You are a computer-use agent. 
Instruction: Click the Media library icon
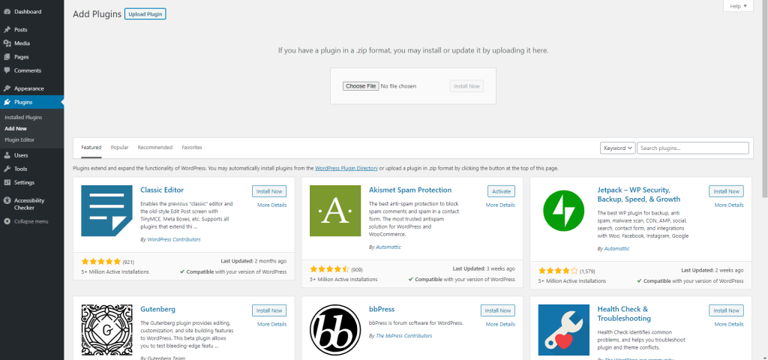[7, 43]
